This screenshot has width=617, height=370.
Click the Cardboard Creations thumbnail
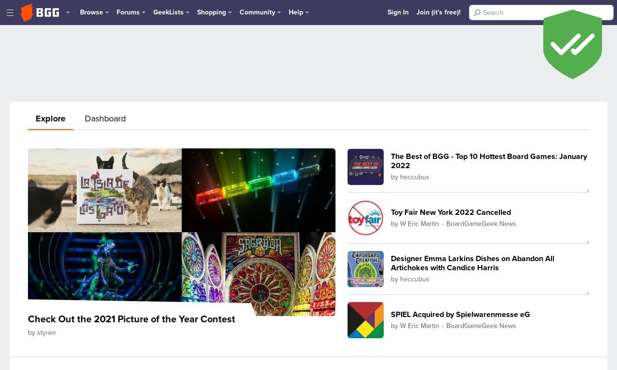point(365,269)
